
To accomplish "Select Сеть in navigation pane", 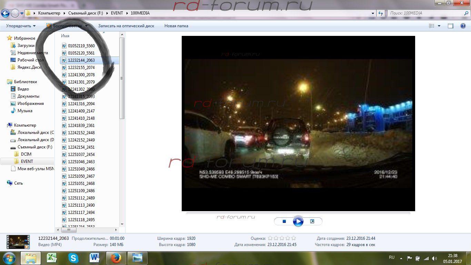I will (18, 183).
